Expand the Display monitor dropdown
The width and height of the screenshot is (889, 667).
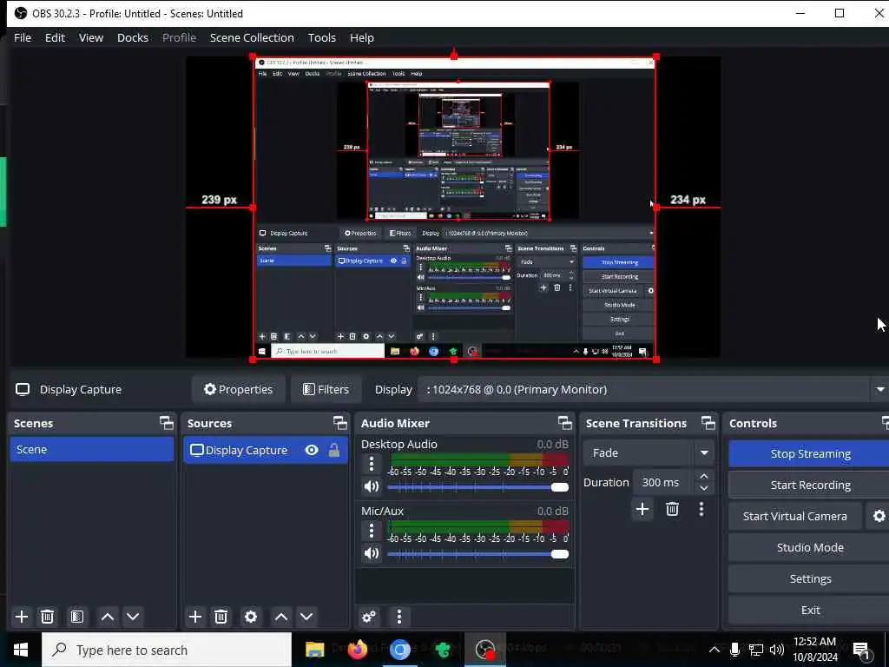click(880, 390)
